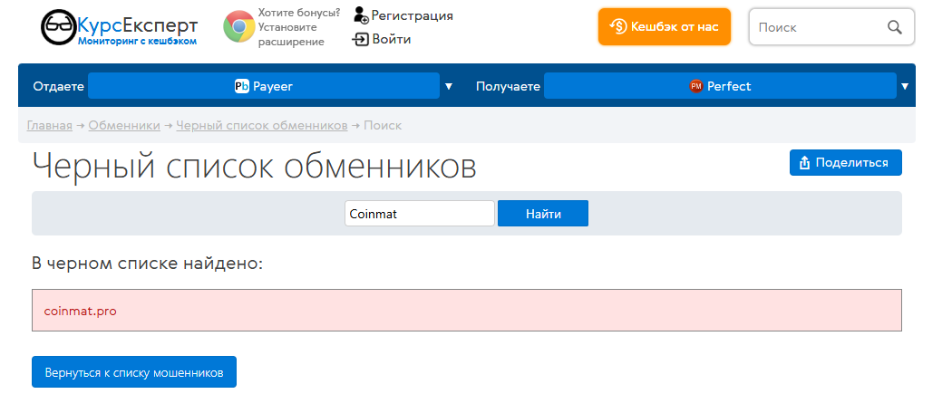Open the Получаете Perfect dropdown

(x=720, y=85)
